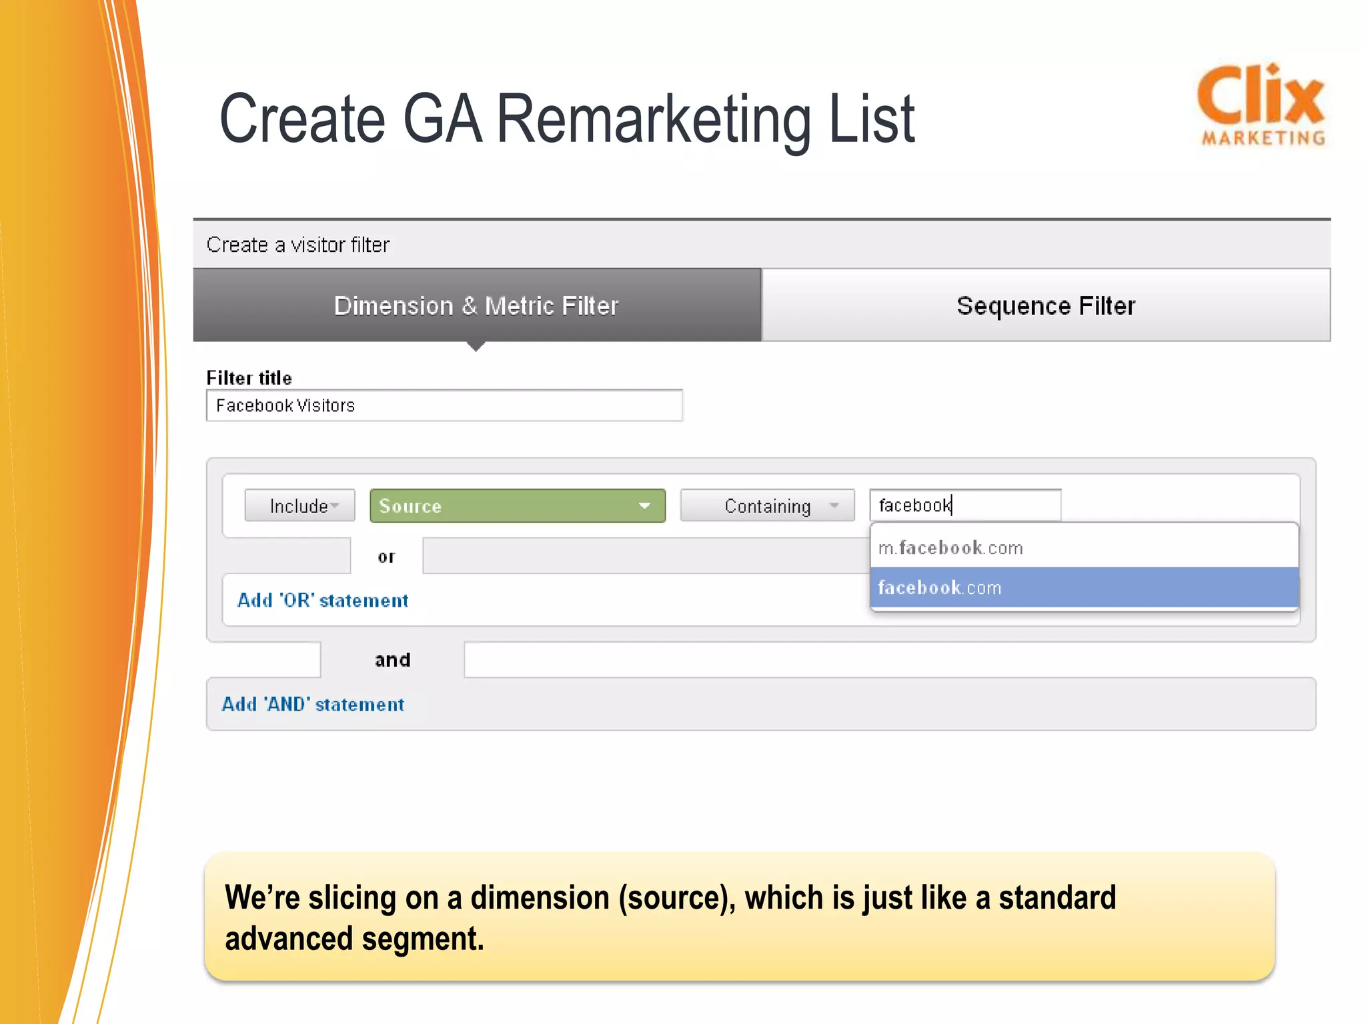1366x1024 pixels.
Task: Open the Source dimension dropdown
Action: point(518,506)
